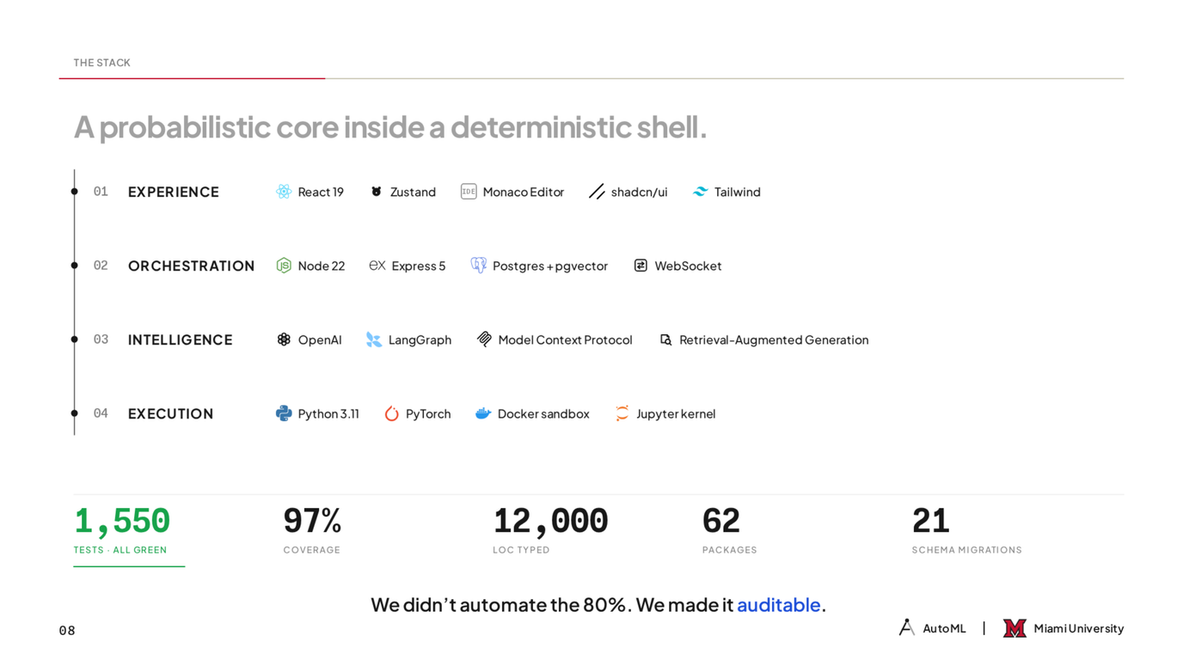Click the PyTorch flame icon
The width and height of the screenshot is (1183, 660).
(391, 413)
